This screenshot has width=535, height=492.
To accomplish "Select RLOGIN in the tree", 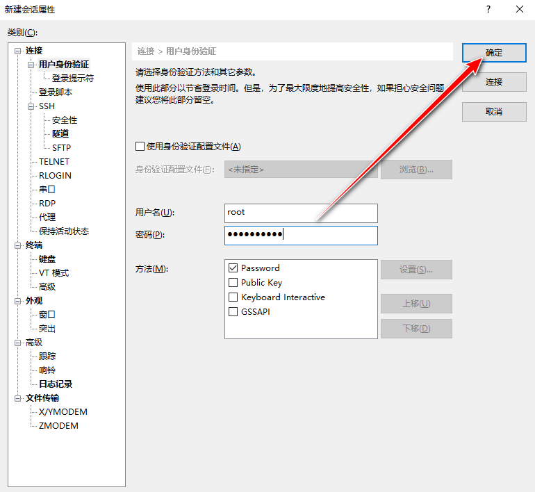I will 55,176.
